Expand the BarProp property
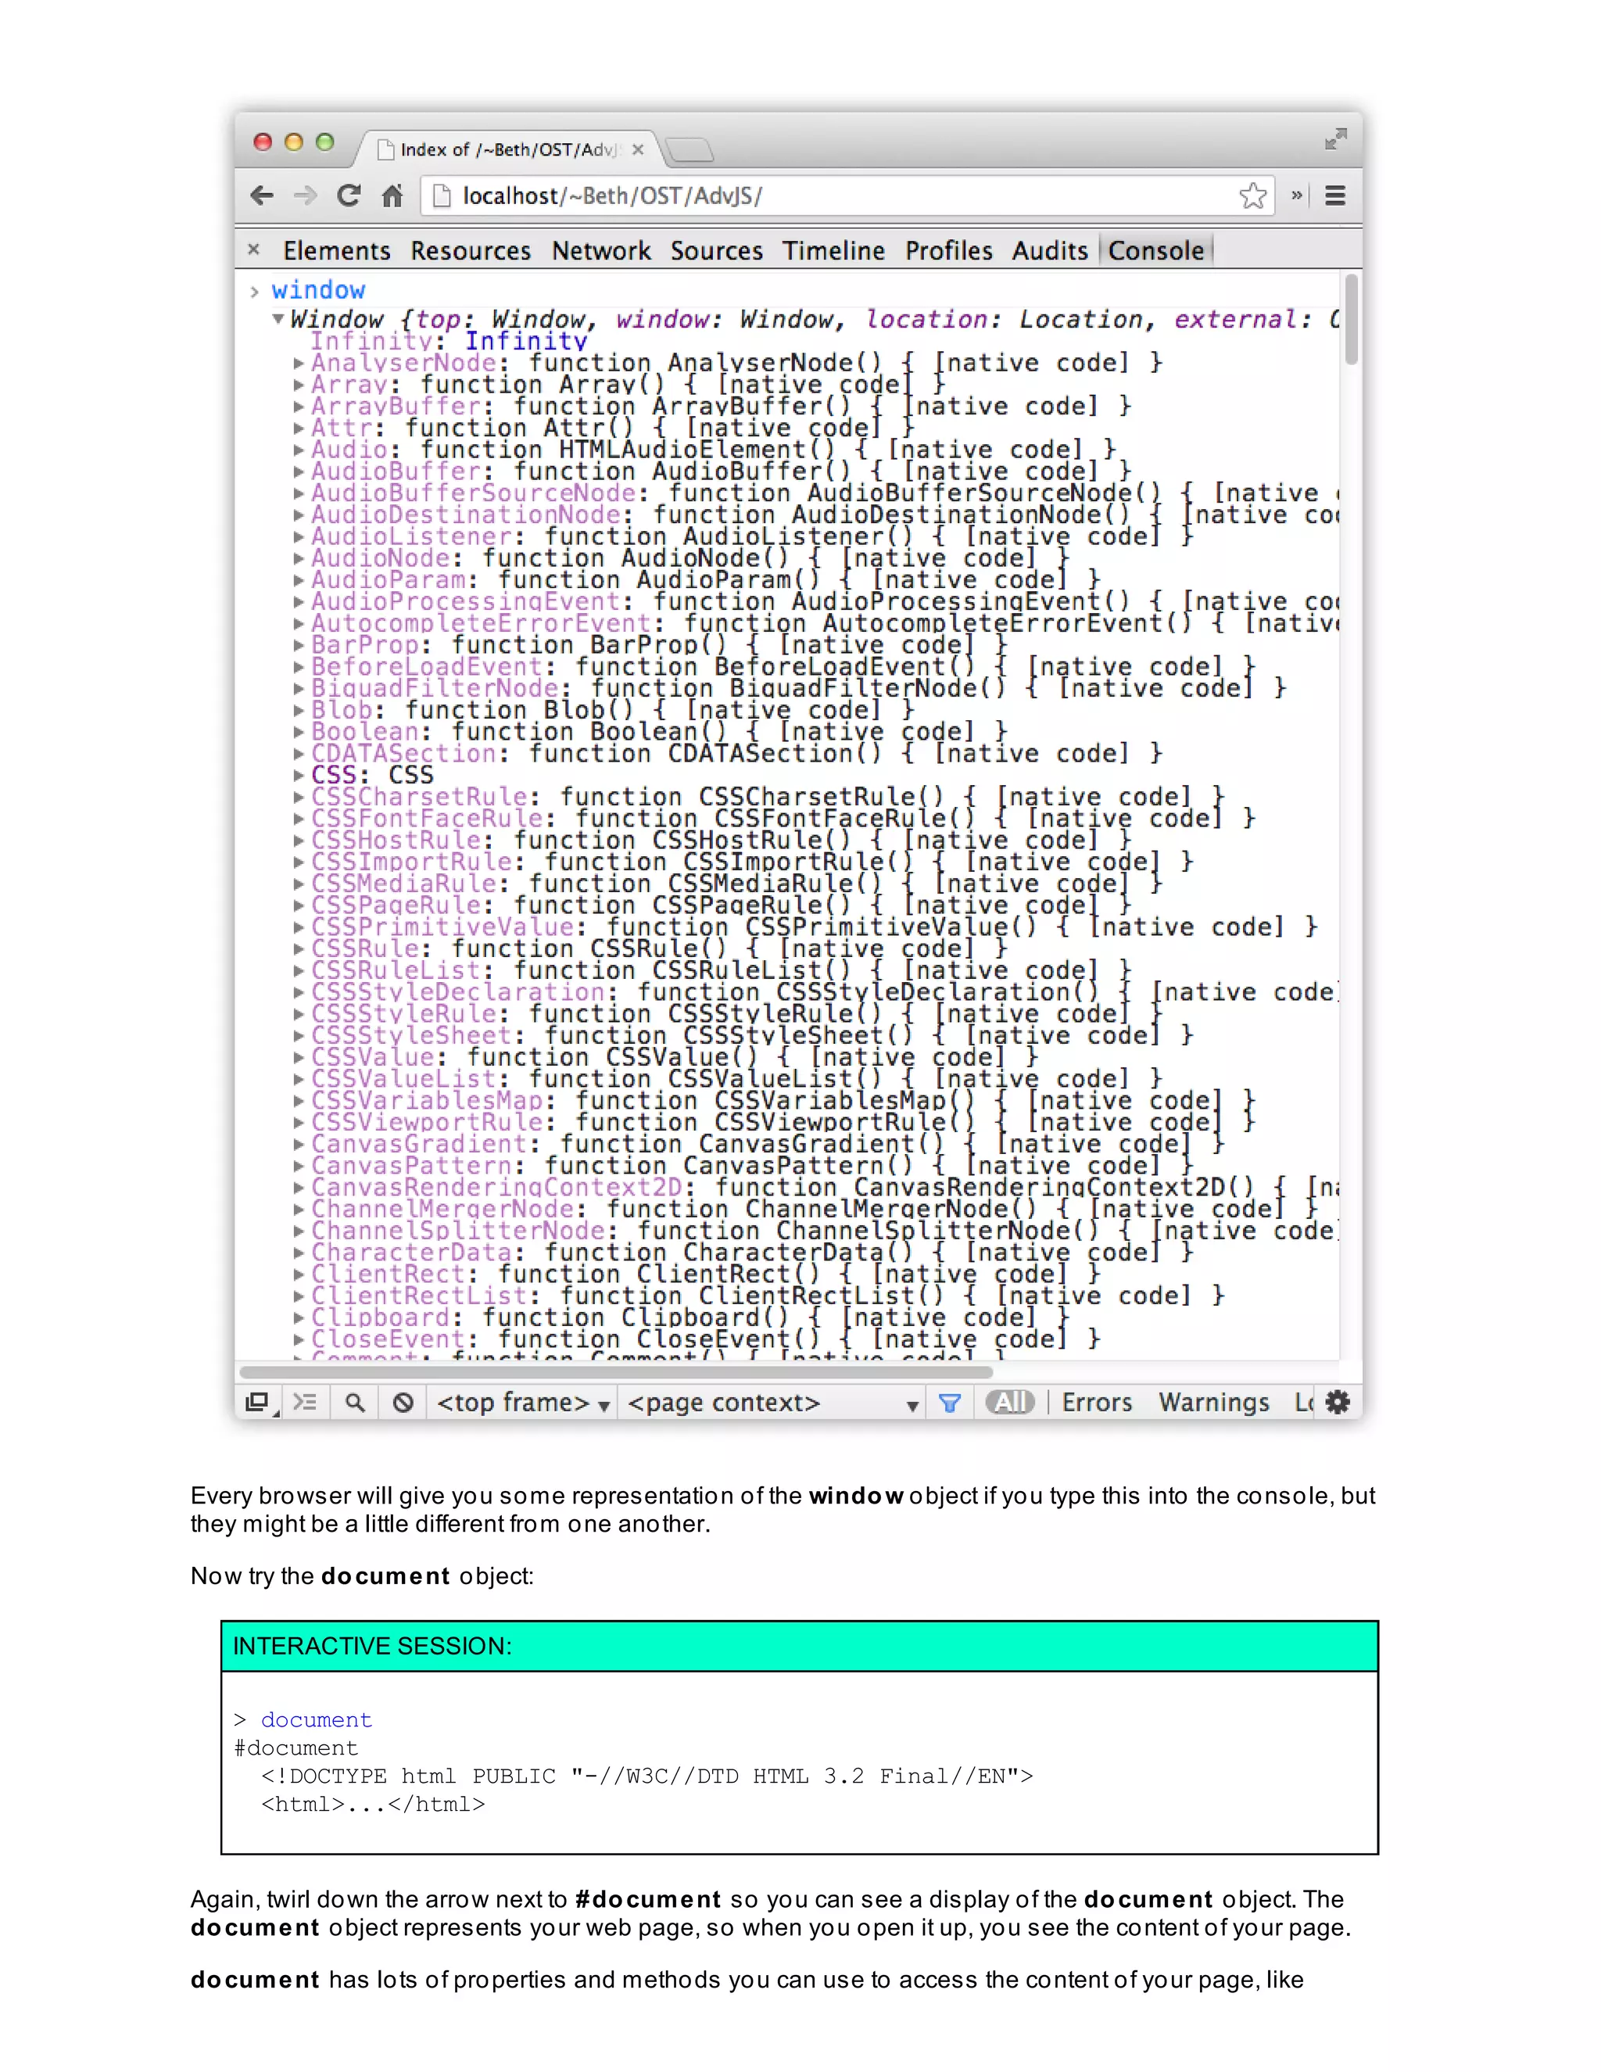Screen dimensions: 1601x2072 click(x=299, y=645)
